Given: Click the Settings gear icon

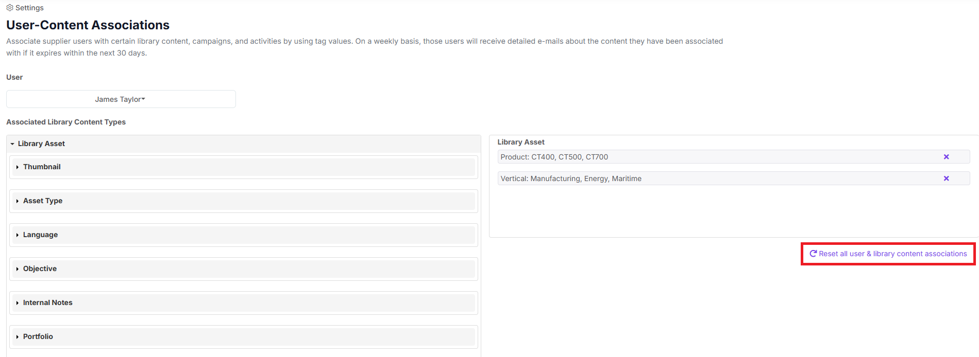Looking at the screenshot, I should 10,8.
